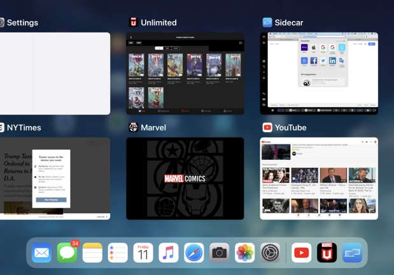The image size is (394, 275).
Task: Tap the Marvel app icon beside its title
Action: (x=134, y=127)
